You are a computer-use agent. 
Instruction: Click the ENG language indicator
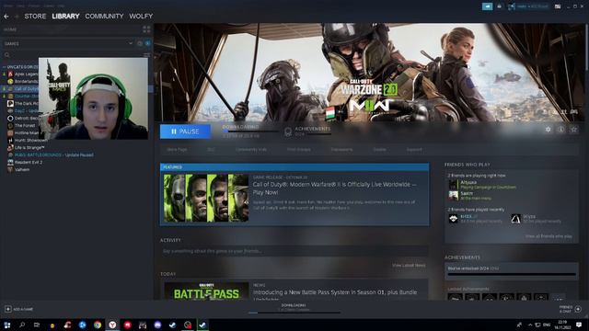(547, 325)
